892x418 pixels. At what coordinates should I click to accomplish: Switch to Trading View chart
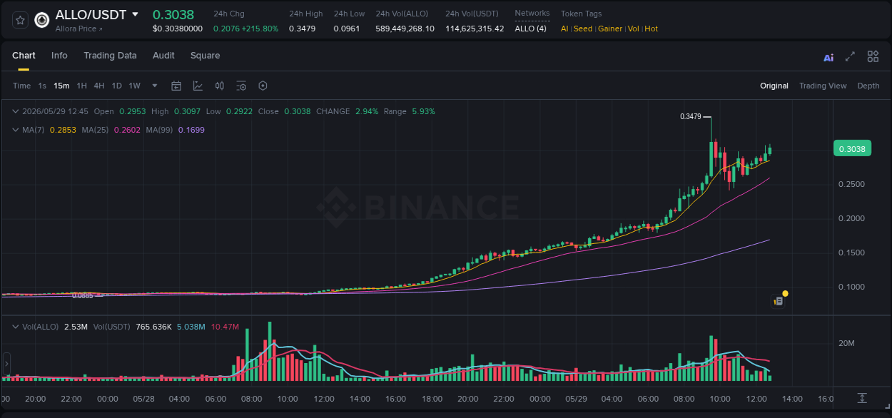823,86
